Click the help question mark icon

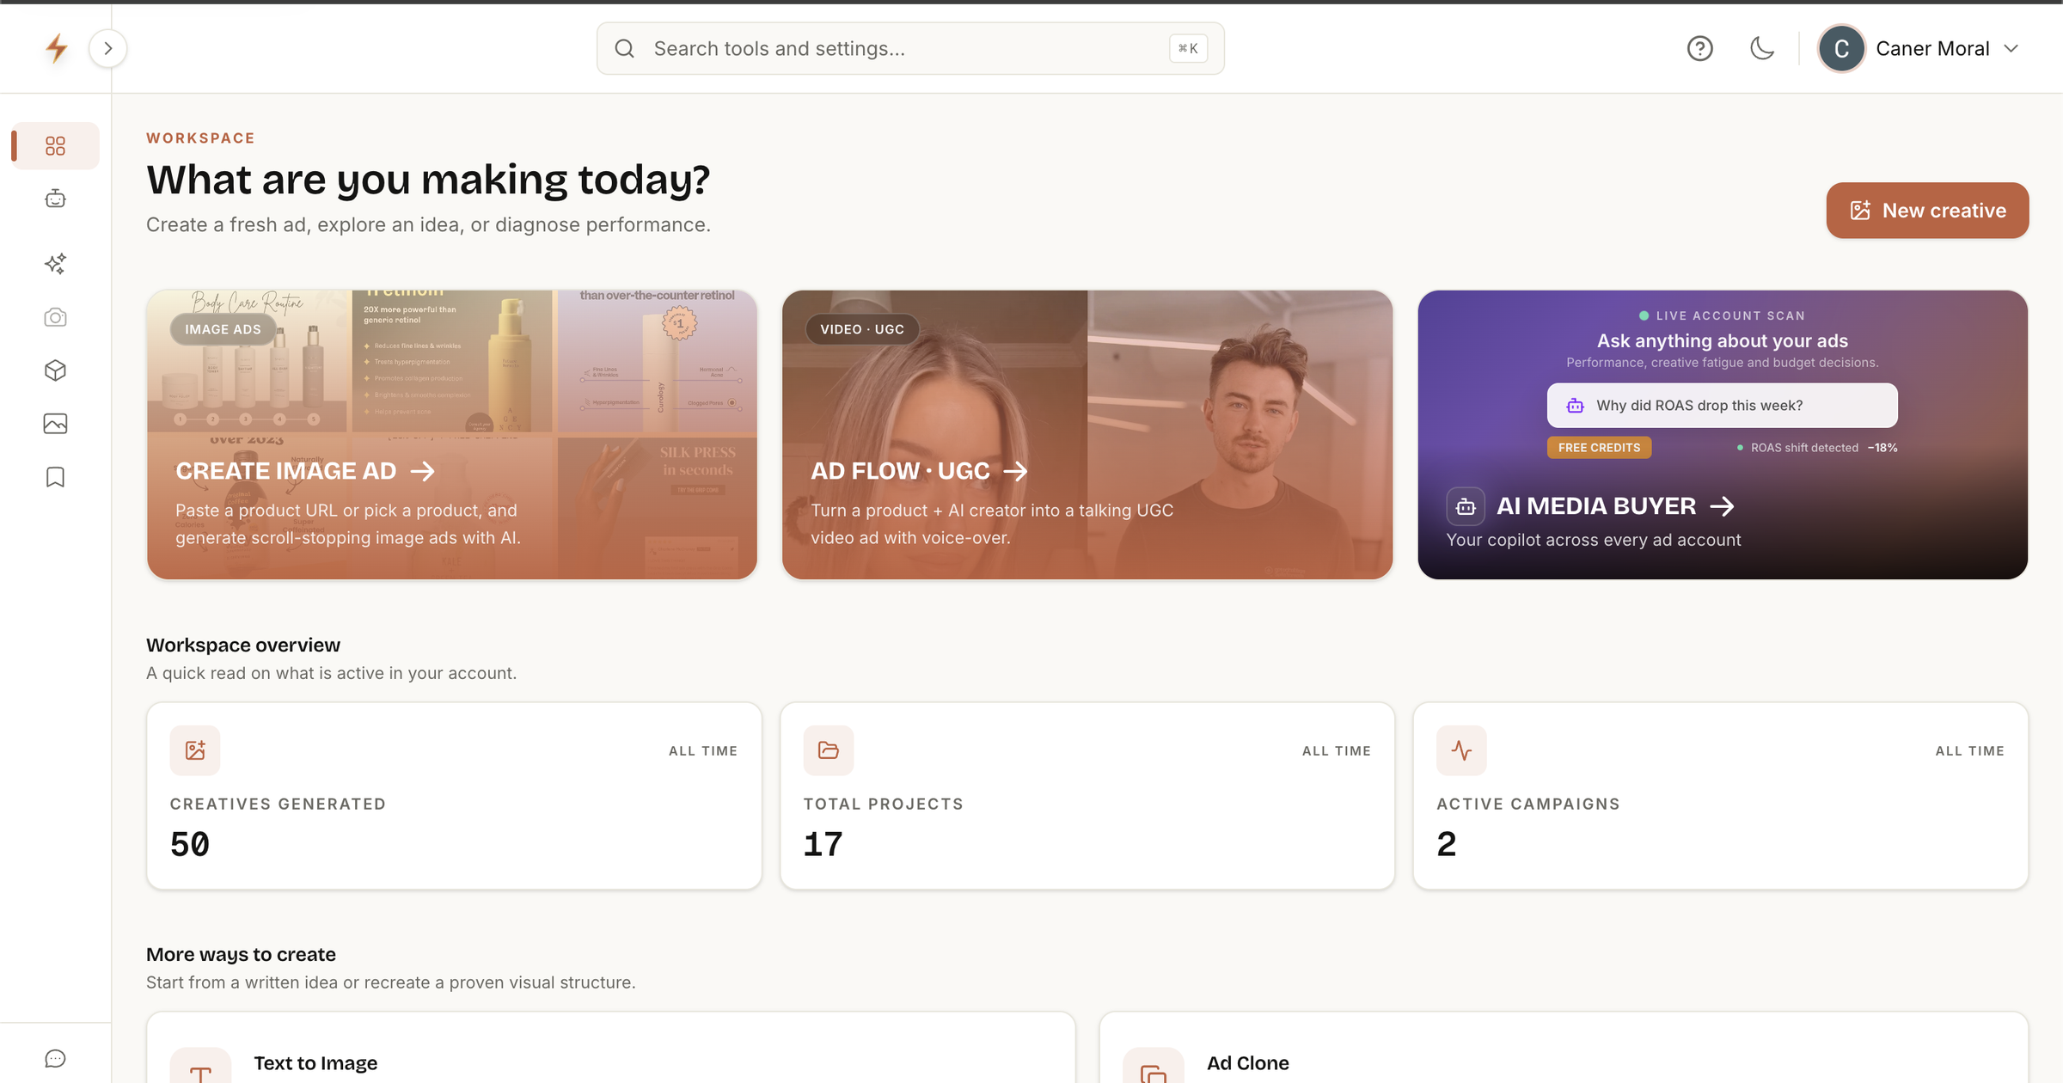click(x=1699, y=48)
